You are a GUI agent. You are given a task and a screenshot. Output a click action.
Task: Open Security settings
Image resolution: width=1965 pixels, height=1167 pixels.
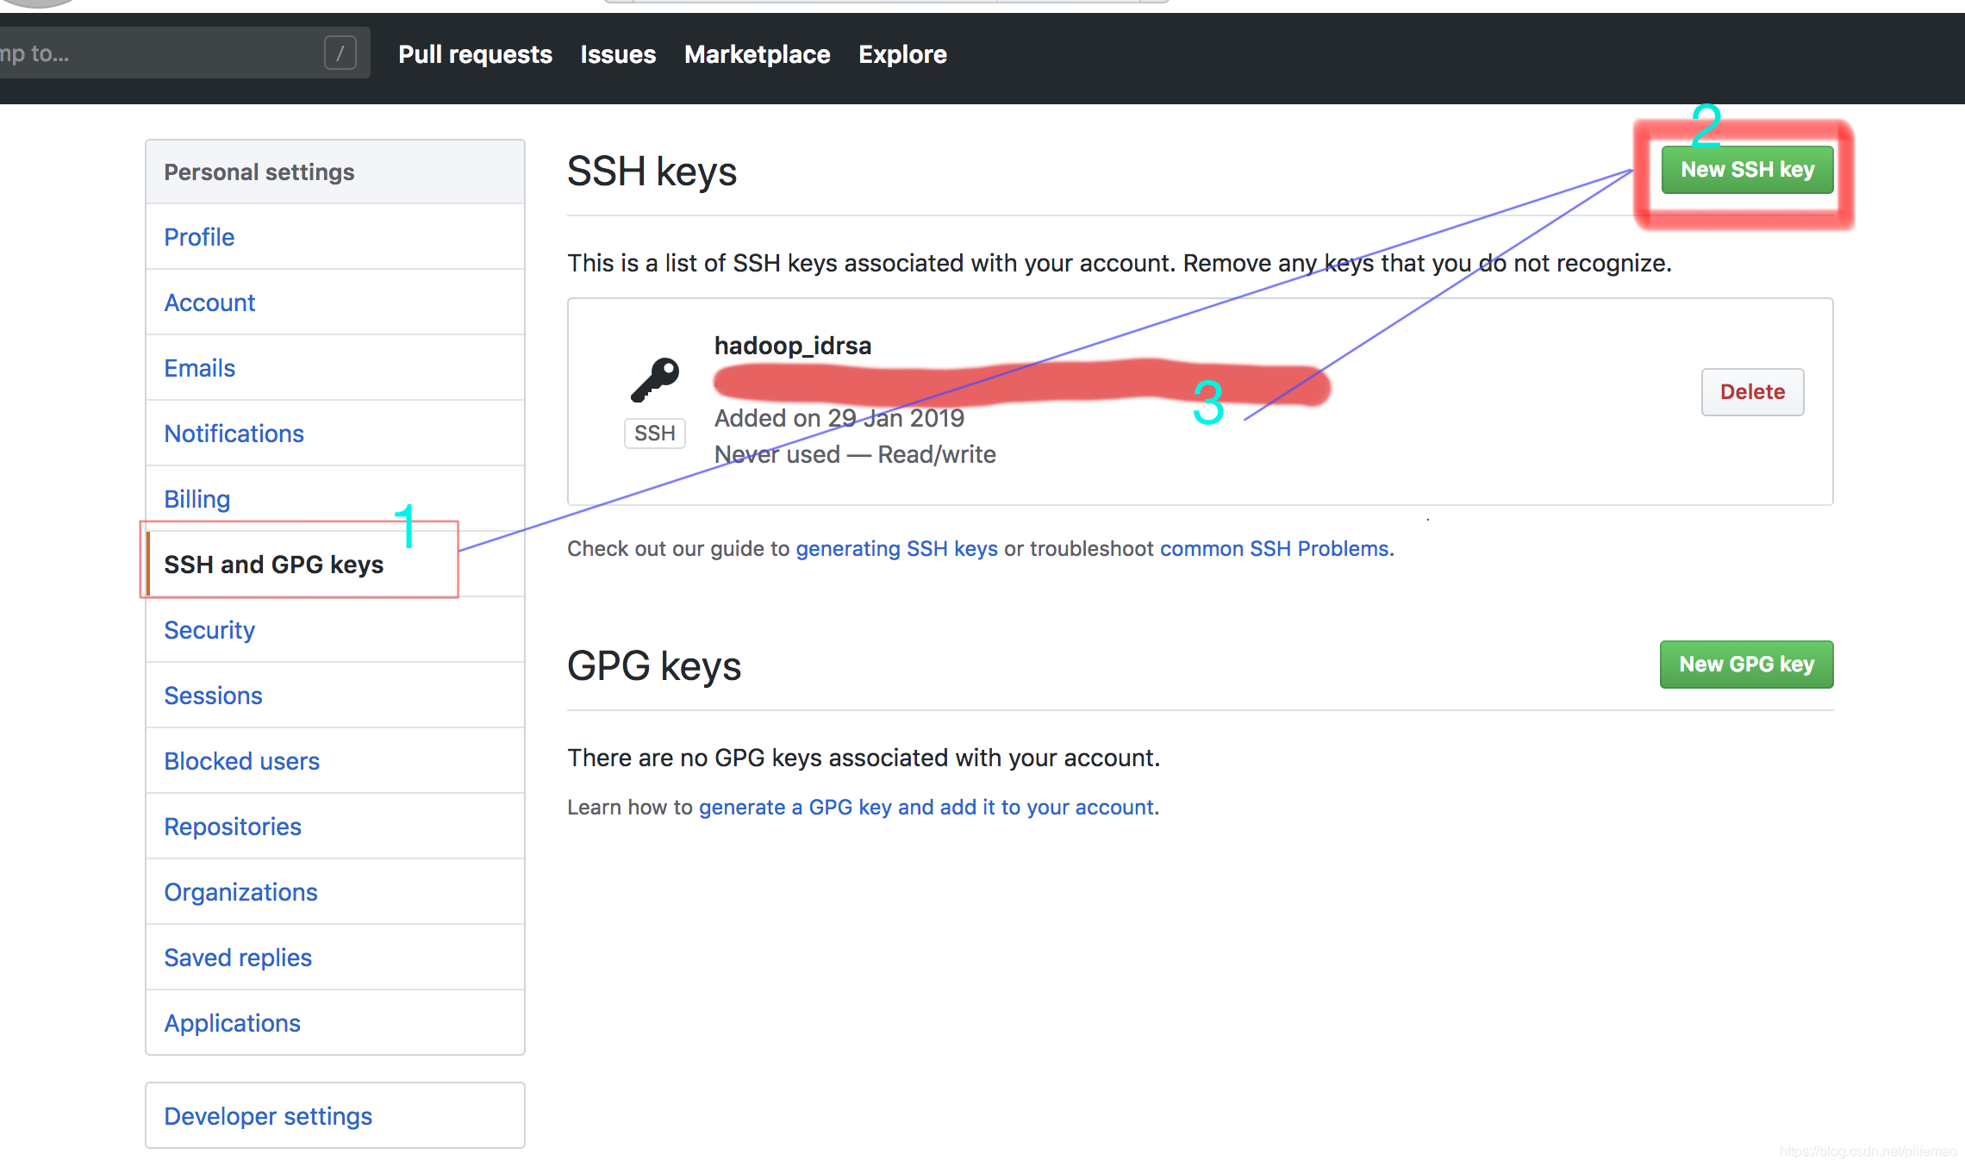click(x=335, y=630)
